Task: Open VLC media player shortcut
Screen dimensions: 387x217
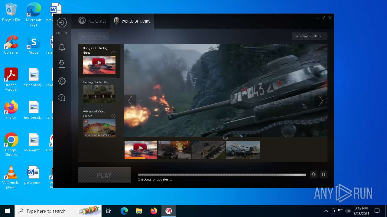Action: [11, 177]
